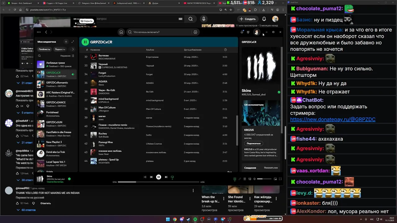Select track mind background by LOPUULIA
397x223 pixels.
pos(159,100)
